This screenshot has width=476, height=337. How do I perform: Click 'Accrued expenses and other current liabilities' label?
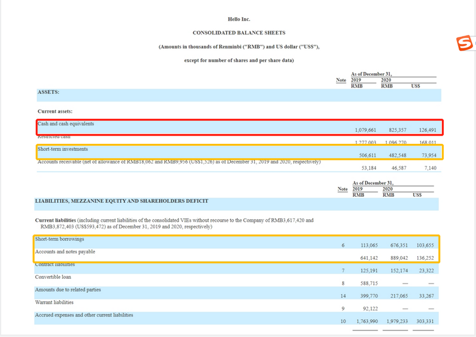tap(84, 315)
